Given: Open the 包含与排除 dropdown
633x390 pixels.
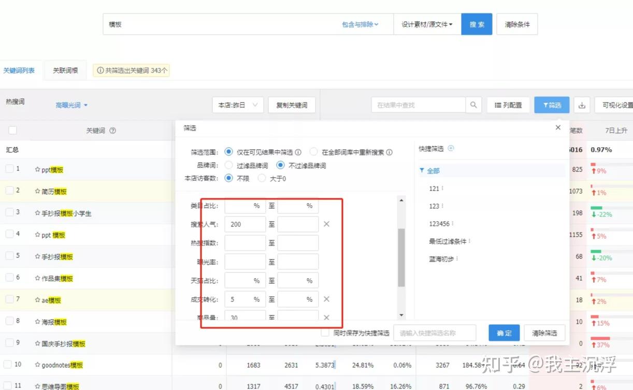Looking at the screenshot, I should click(x=360, y=24).
